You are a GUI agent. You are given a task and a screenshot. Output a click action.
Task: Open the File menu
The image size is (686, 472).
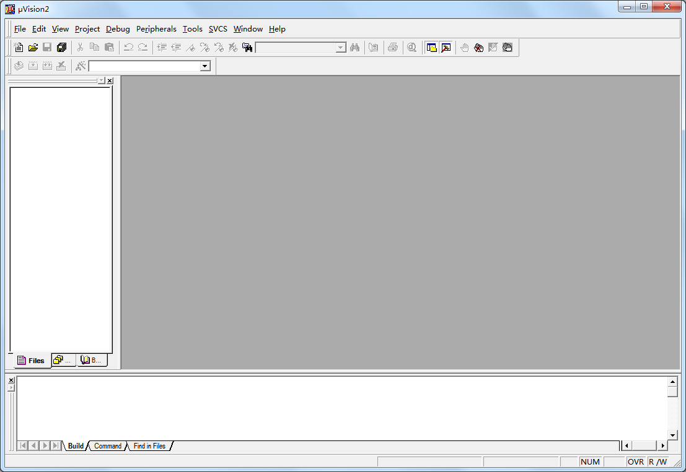click(x=20, y=29)
